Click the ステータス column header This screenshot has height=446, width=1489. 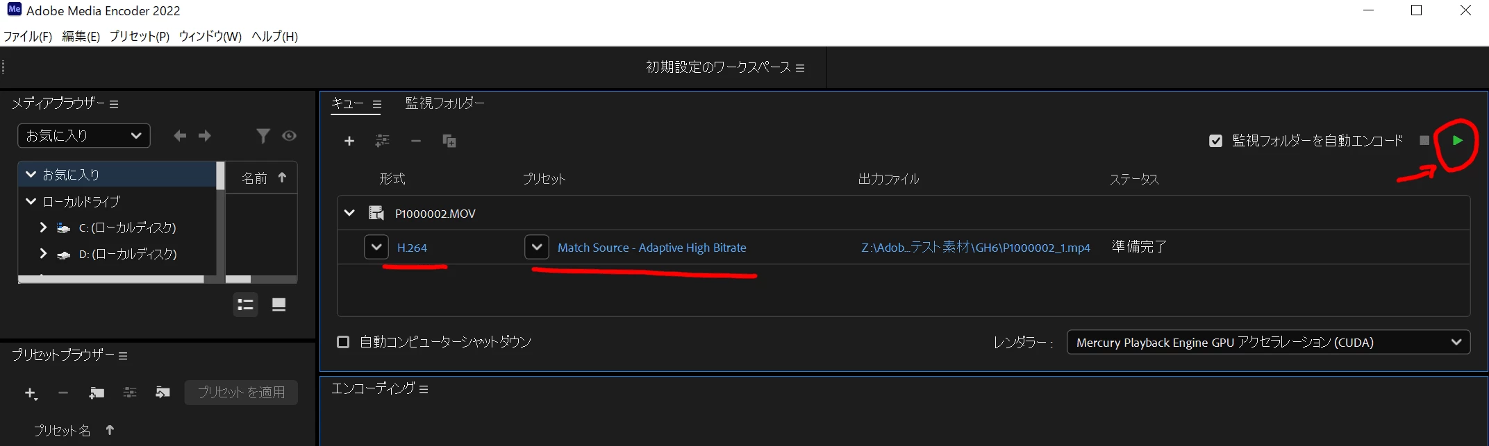click(1134, 179)
